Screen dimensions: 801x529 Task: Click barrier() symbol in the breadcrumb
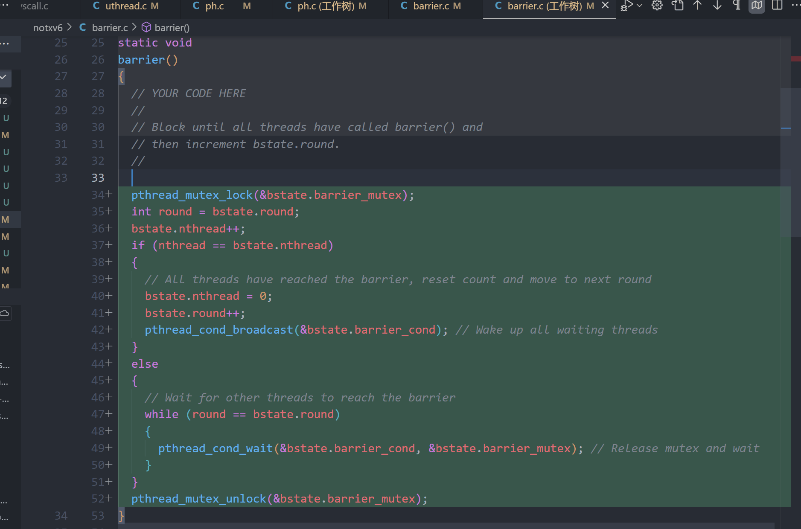172,28
